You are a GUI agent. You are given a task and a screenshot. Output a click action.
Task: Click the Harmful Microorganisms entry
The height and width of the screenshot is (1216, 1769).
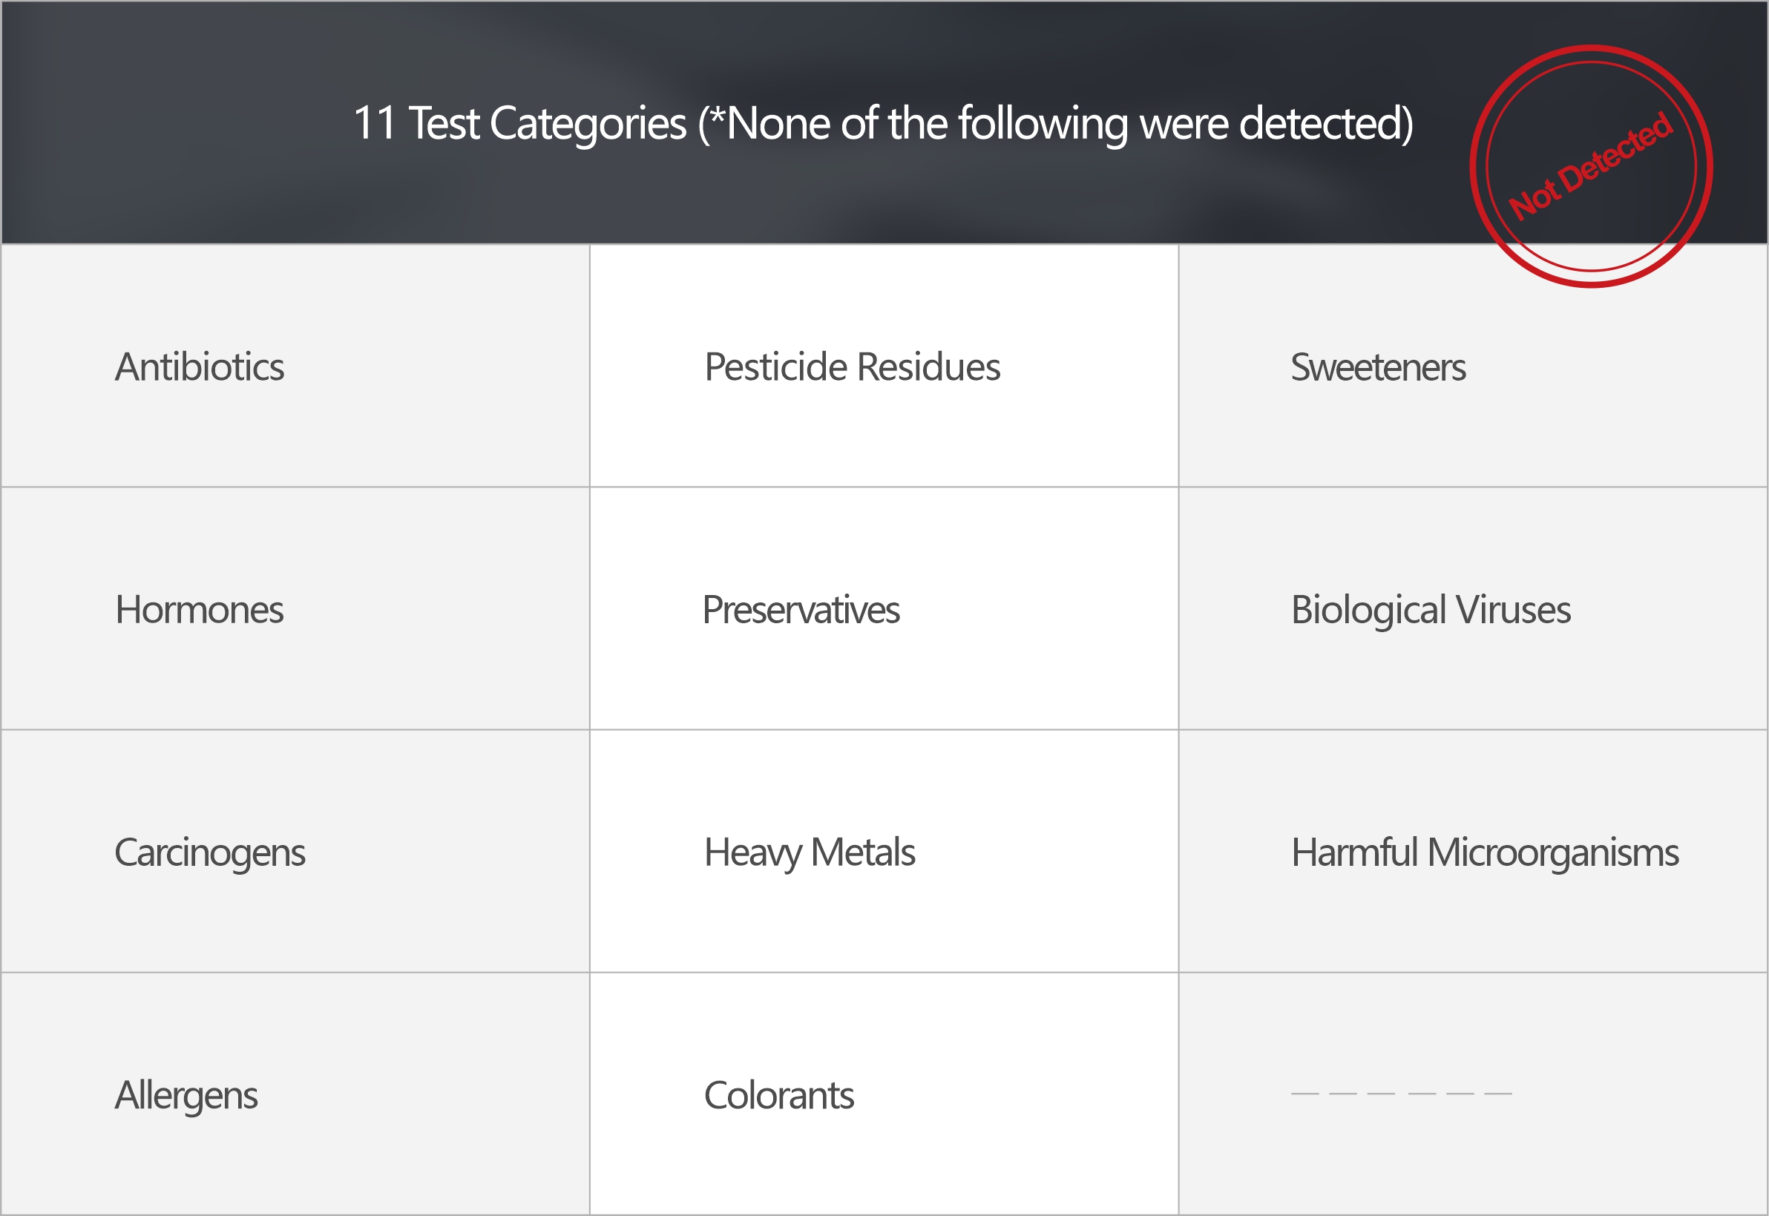coord(1484,852)
